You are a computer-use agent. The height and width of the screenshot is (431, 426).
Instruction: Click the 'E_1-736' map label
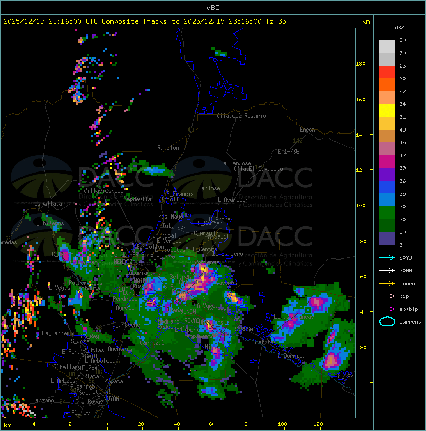click(x=288, y=152)
